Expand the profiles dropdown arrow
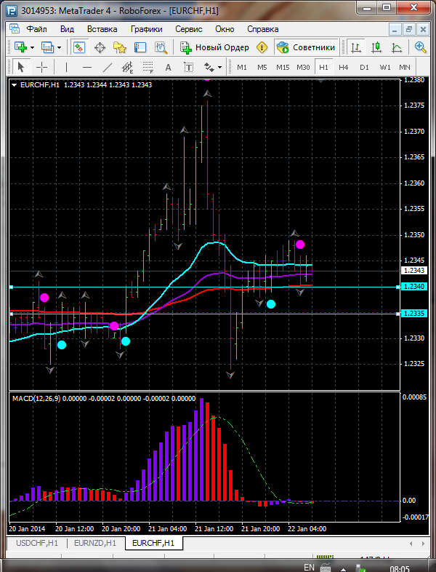 point(60,47)
